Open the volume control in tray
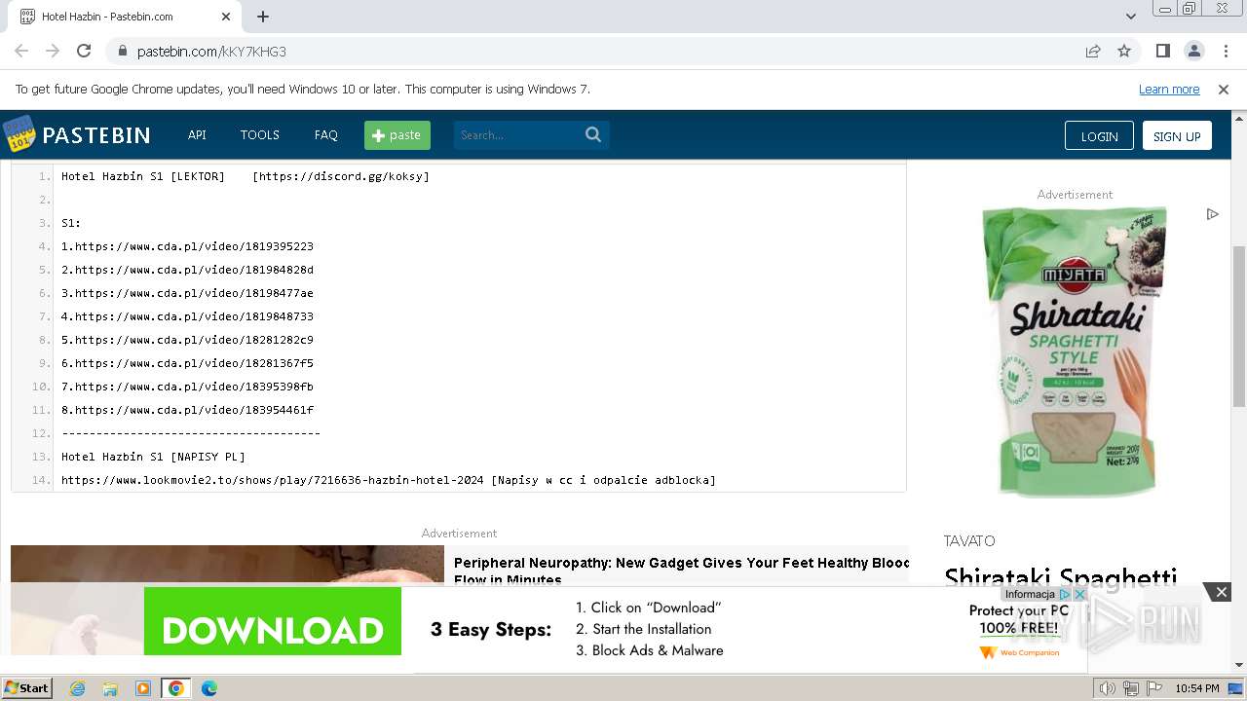The image size is (1247, 701). [1108, 688]
